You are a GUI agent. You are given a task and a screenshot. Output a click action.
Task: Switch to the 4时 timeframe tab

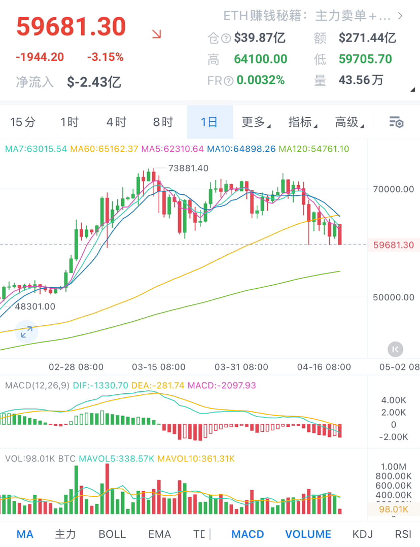pyautogui.click(x=116, y=122)
